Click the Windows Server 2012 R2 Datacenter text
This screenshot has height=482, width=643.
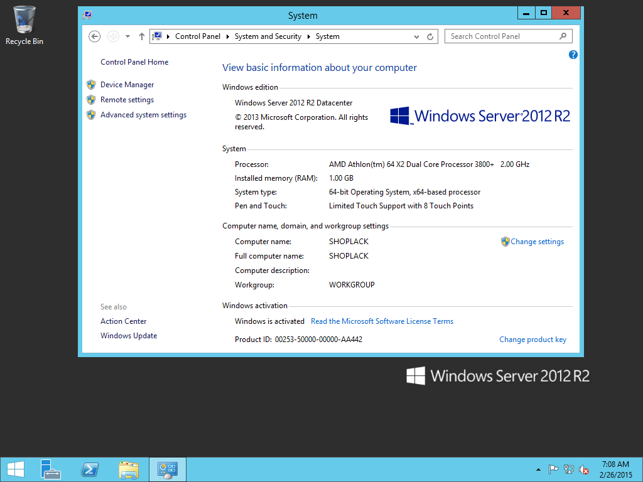click(x=294, y=103)
